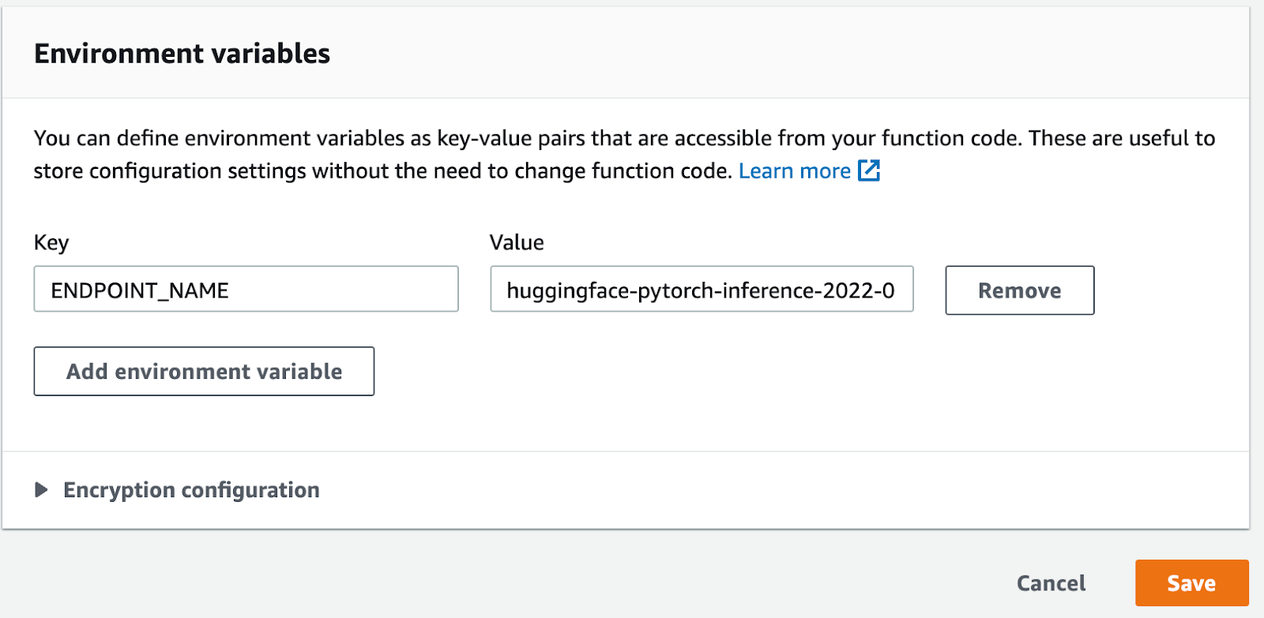
Task: Expand the Encryption configuration triangle arrow
Action: pyautogui.click(x=42, y=490)
